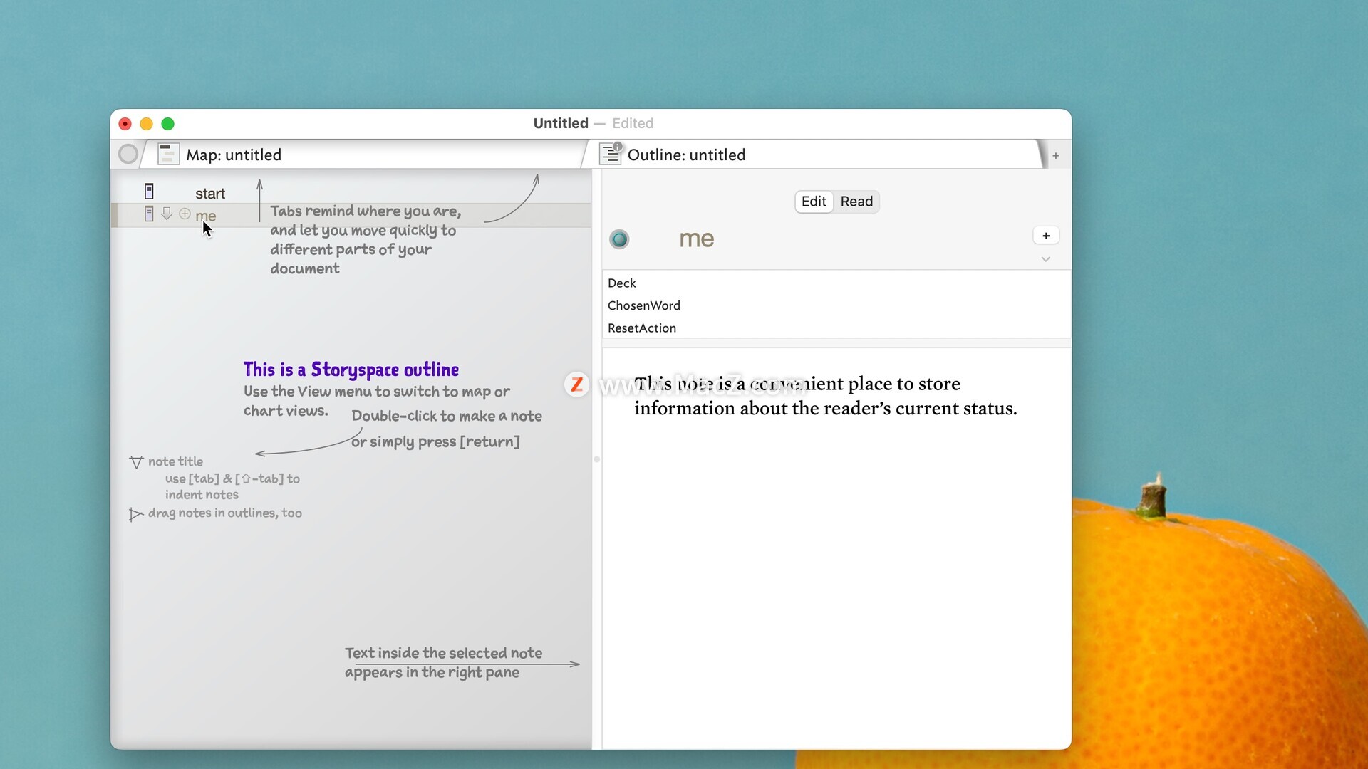Click the round gray button left of tabs
This screenshot has height=769, width=1368.
click(x=128, y=154)
